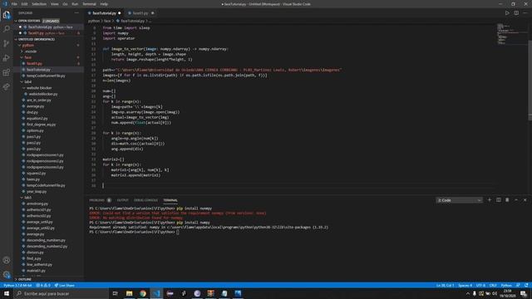Open File Explorer from the taskbar
This screenshot has width=532, height=299.
[130, 293]
